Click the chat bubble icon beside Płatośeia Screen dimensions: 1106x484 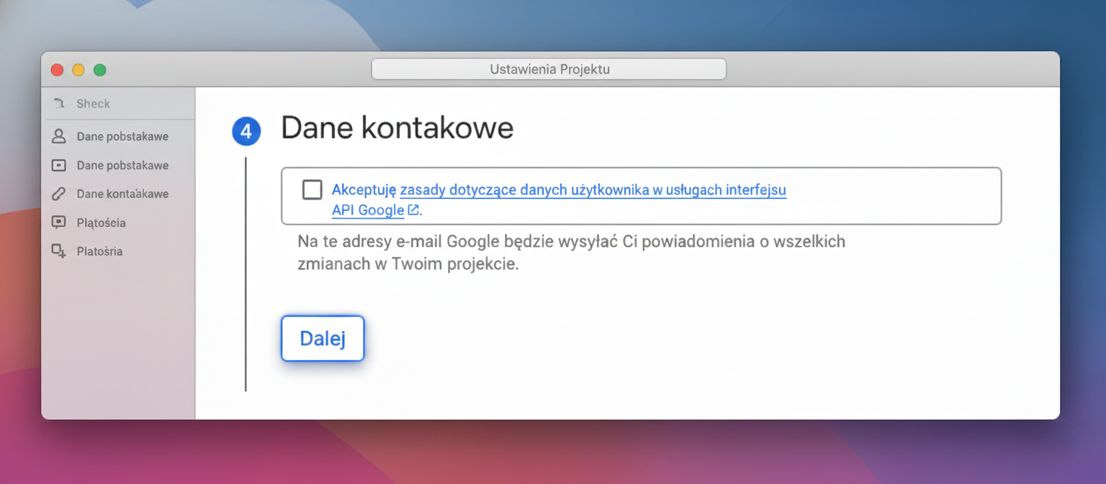[58, 223]
